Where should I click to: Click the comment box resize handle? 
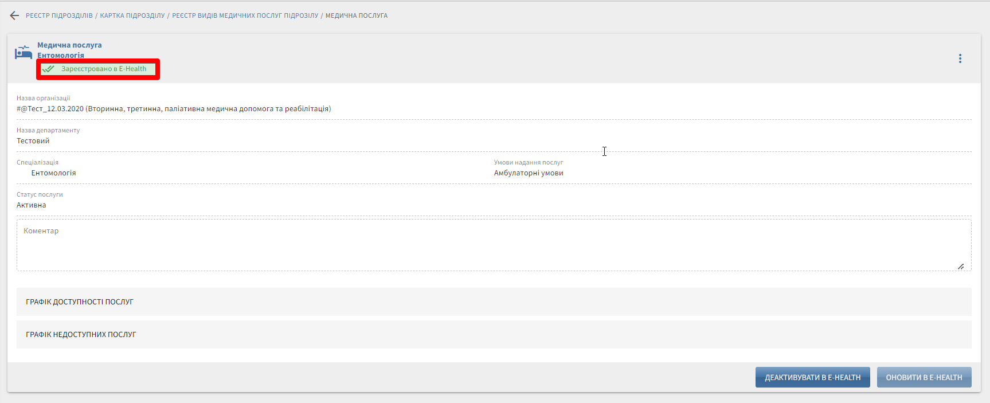coord(961,266)
